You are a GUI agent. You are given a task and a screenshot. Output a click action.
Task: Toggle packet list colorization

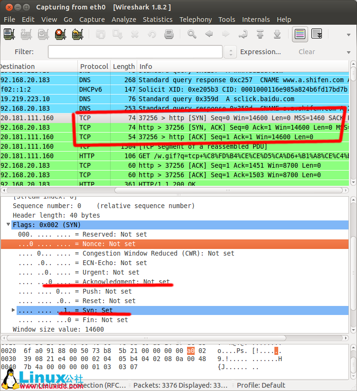point(300,34)
